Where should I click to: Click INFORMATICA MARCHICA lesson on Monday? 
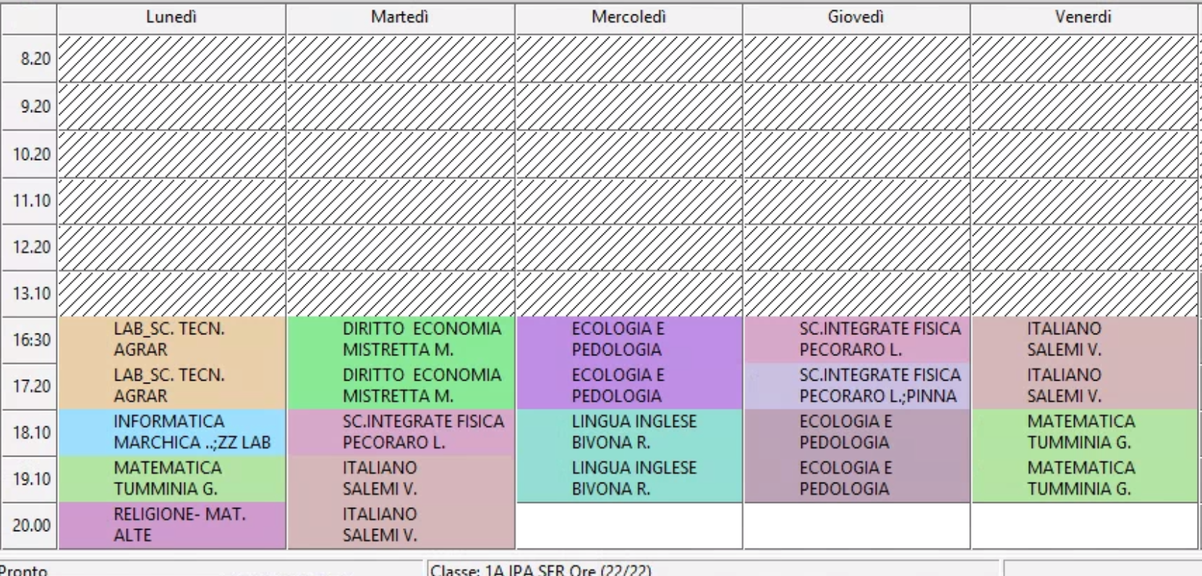click(x=172, y=433)
